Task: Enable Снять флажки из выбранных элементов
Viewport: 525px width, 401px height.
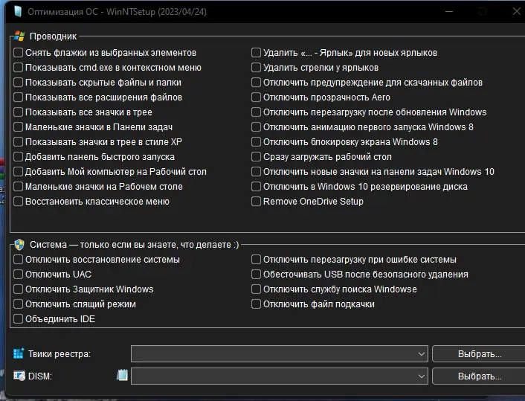Action: (18, 53)
